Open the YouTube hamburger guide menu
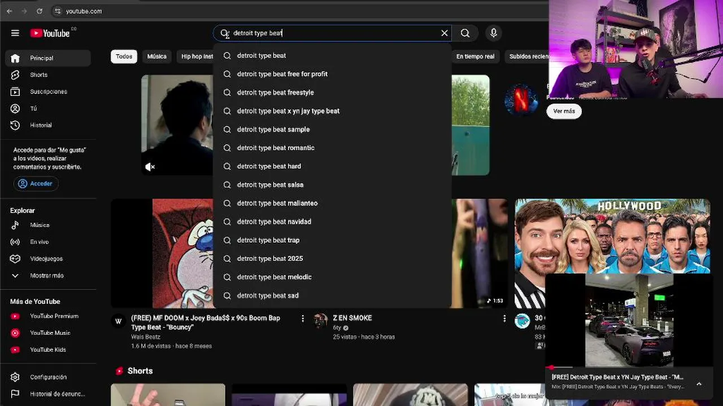 (x=15, y=33)
